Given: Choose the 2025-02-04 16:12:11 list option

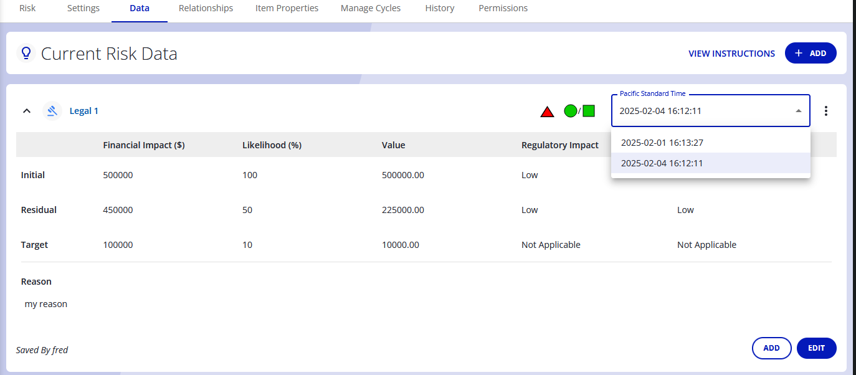Looking at the screenshot, I should [x=662, y=163].
